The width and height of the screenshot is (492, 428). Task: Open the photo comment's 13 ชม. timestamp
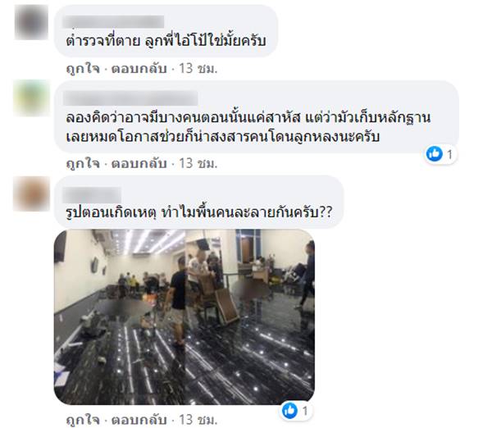point(198,420)
